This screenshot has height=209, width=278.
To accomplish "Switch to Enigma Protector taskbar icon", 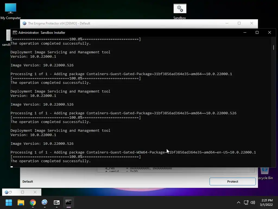I will point(45,202).
